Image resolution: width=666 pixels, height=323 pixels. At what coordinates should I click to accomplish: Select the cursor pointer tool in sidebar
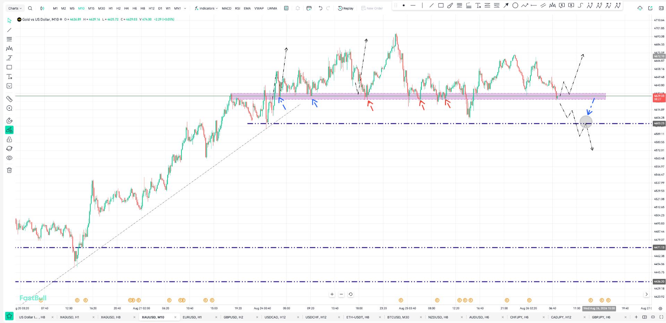[x=9, y=20]
